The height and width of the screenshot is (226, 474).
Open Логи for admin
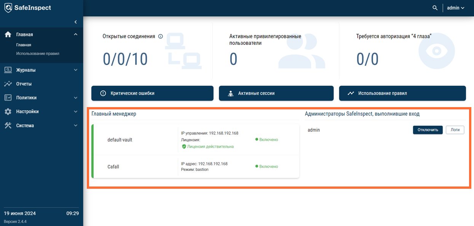[455, 130]
